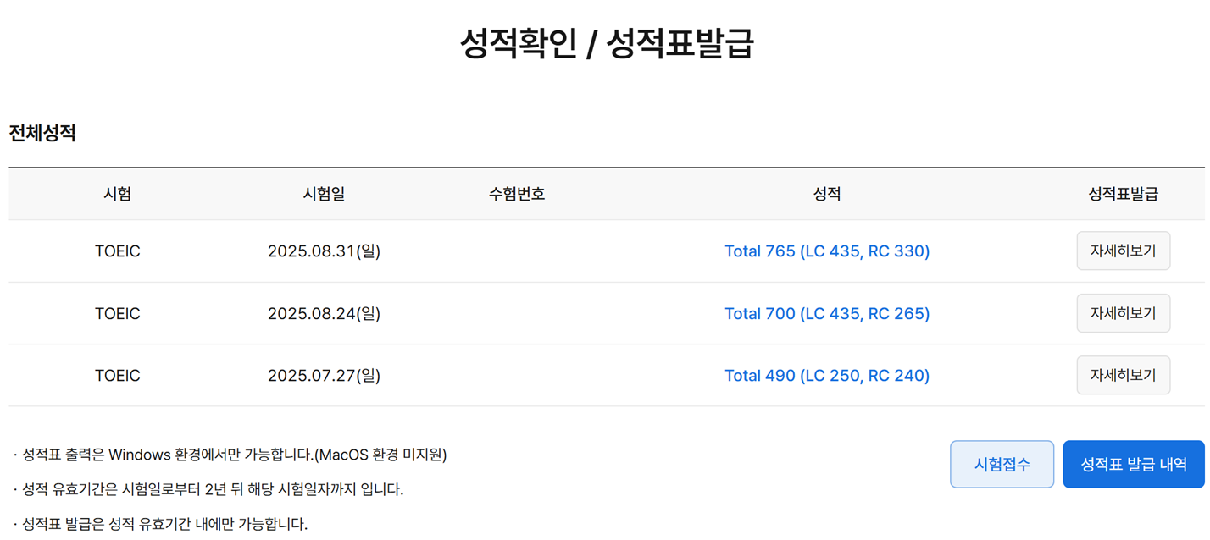This screenshot has height=540, width=1210.
Task: Click the Total 700 score link
Action: [x=827, y=313]
